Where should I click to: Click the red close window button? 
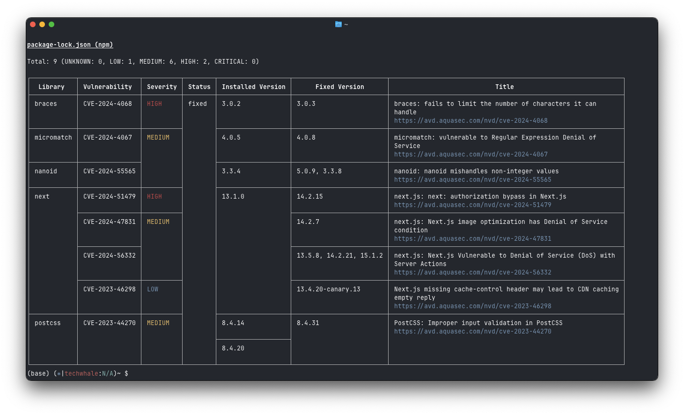point(33,24)
